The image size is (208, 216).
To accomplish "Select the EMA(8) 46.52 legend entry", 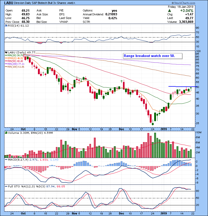I will (x=14, y=58).
